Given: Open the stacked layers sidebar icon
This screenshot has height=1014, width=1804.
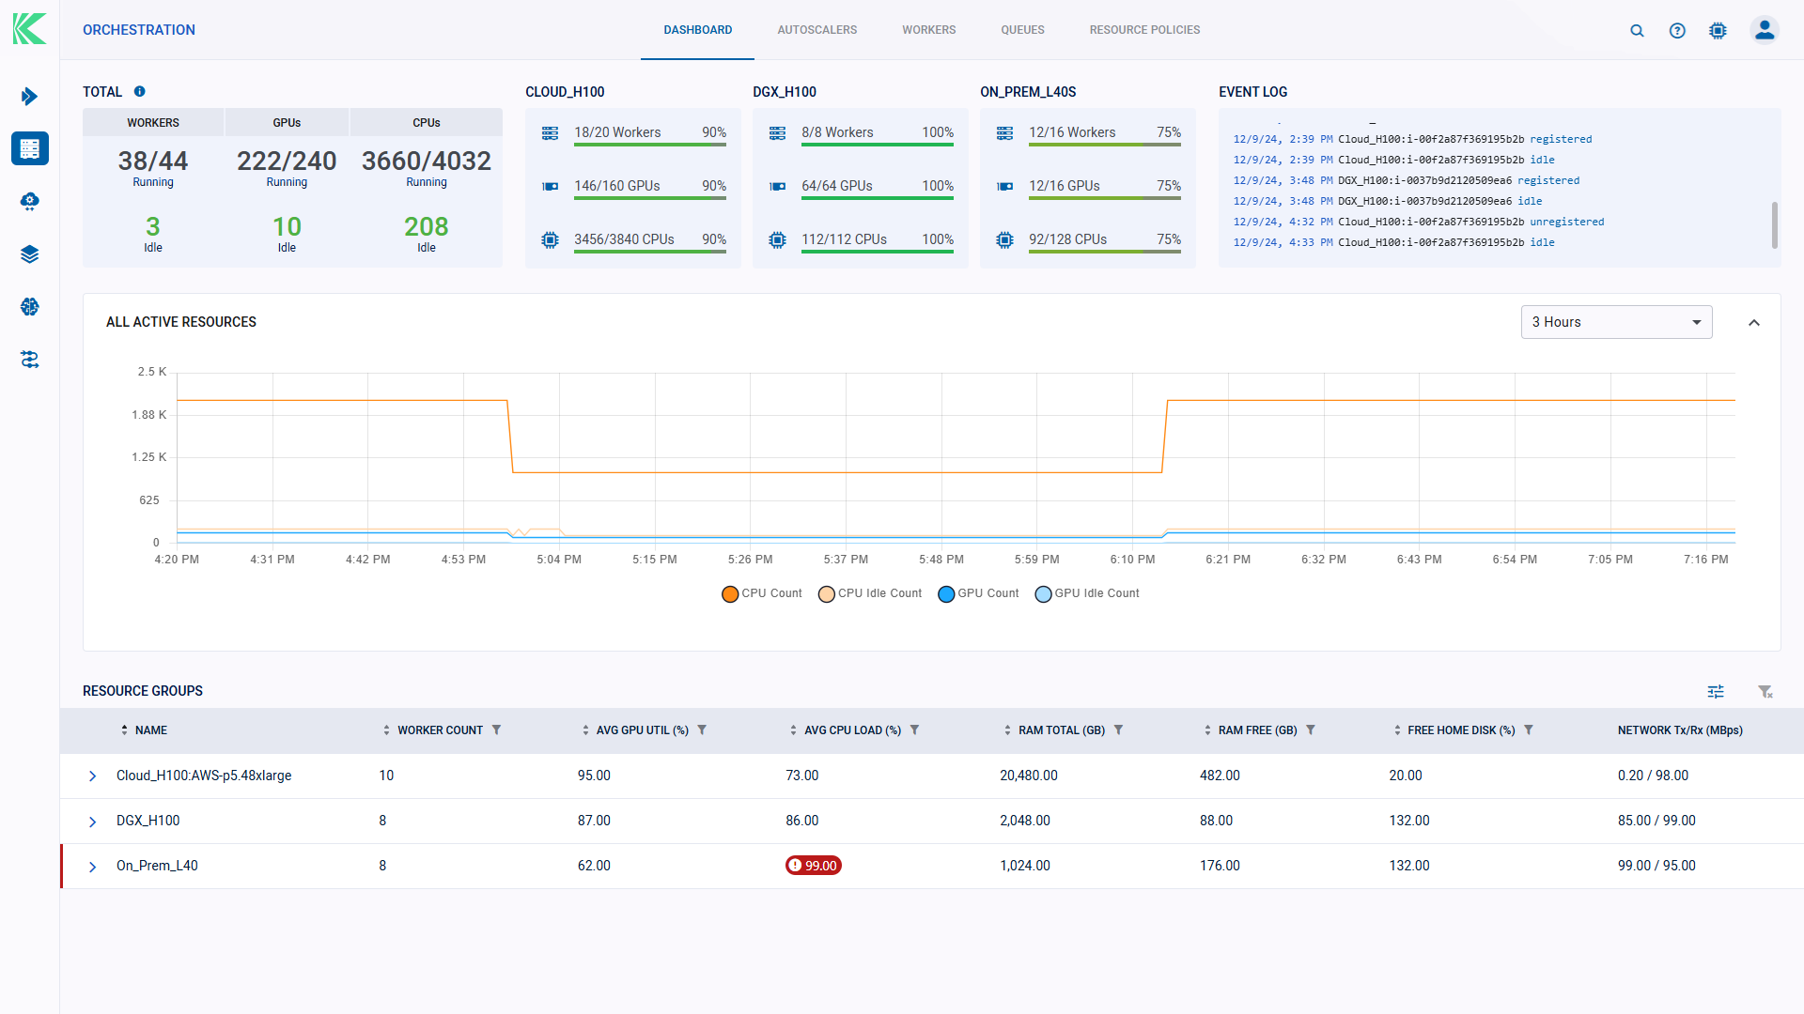Looking at the screenshot, I should click(29, 253).
